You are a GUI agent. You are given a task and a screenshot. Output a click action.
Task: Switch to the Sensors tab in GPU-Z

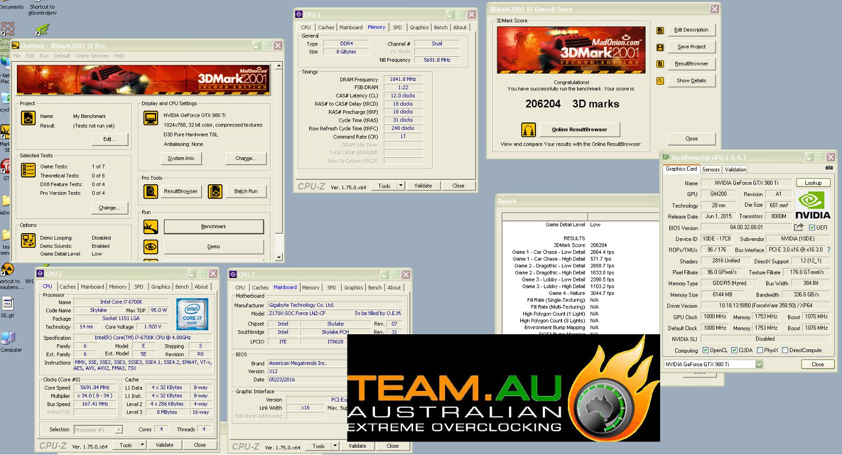(x=711, y=169)
